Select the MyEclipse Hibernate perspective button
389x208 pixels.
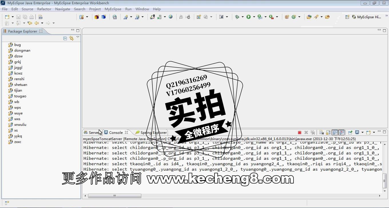click(367, 17)
